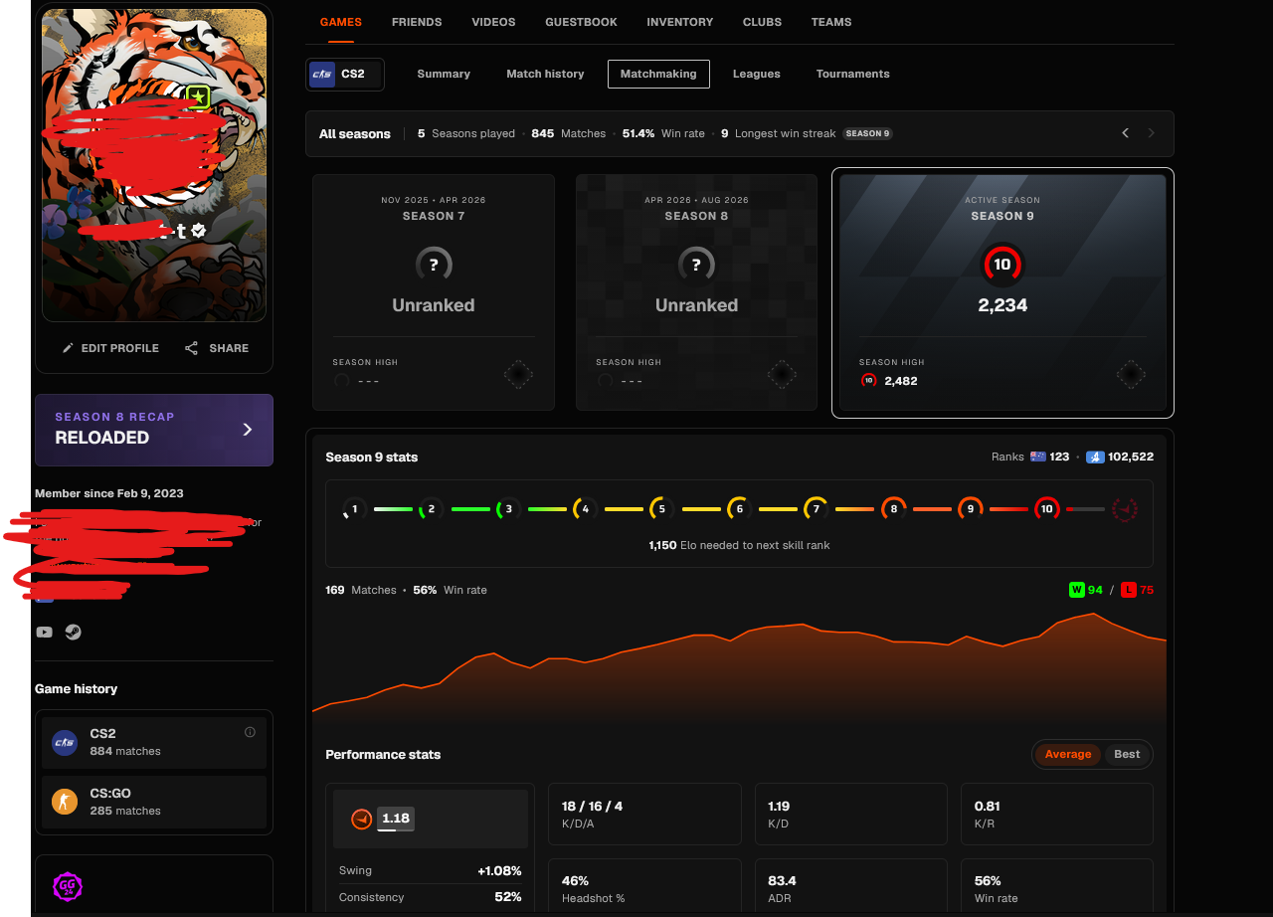Select skill level 8 icon
1273x917 pixels.
[x=893, y=509]
